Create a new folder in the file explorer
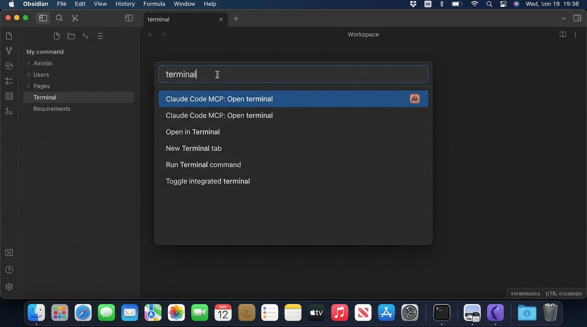Screen dimensions: 587x327 71,36
